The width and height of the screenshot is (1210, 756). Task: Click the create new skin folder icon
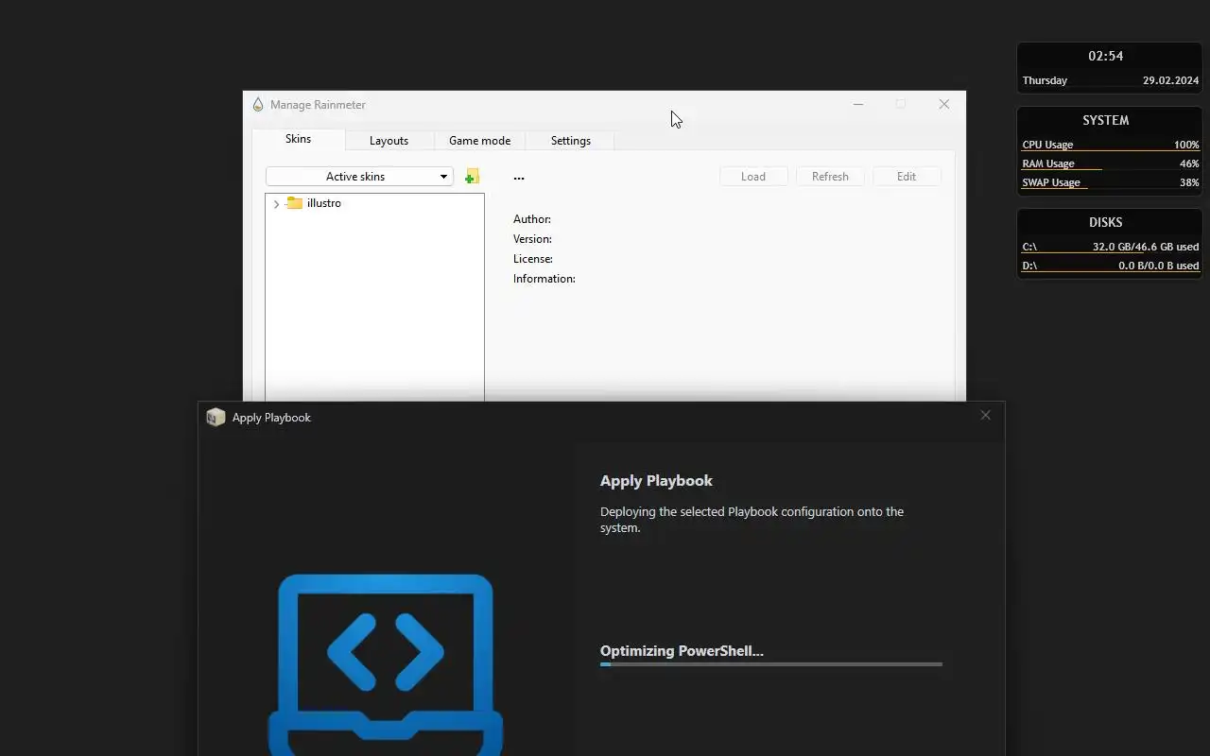(472, 177)
